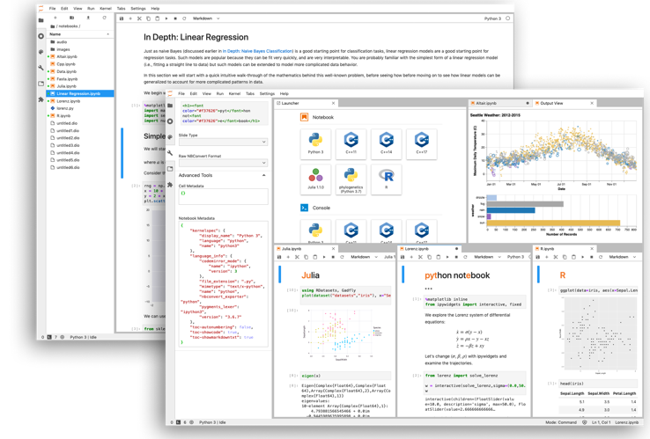This screenshot has height=439, width=650.
Task: Launch R notebook from Launcher
Action: (386, 179)
